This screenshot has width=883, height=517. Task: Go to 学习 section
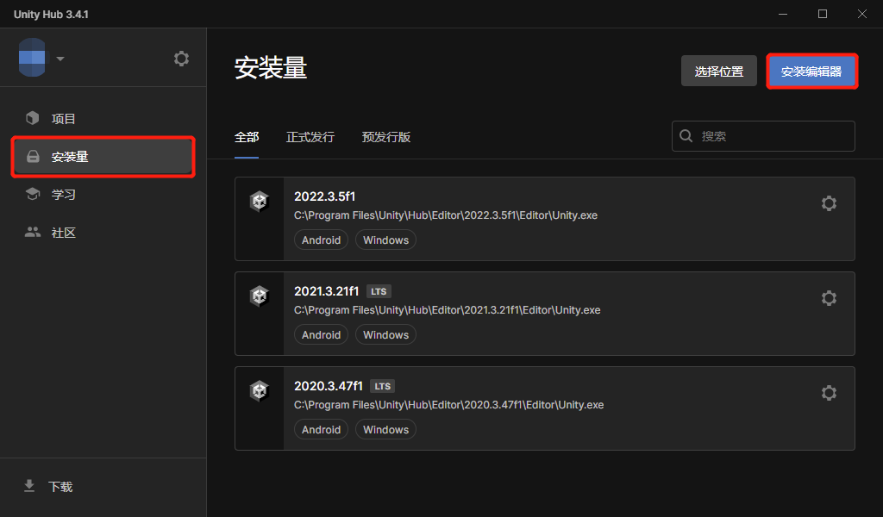[x=103, y=195]
